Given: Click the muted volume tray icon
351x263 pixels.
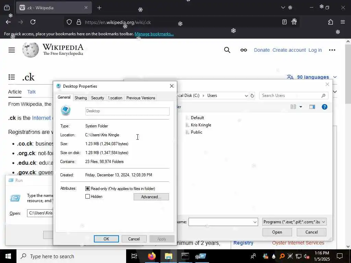Looking at the screenshot, I should [x=307, y=256].
